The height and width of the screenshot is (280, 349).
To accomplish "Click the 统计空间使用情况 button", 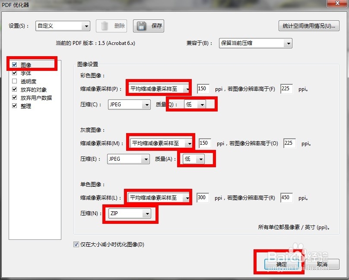I will click(308, 26).
